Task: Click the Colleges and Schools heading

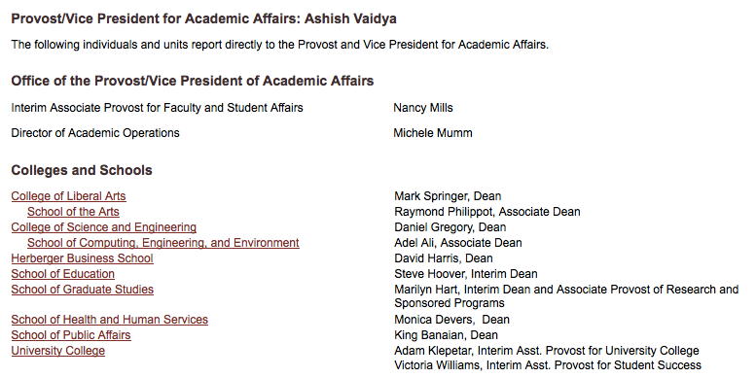Action: pyautogui.click(x=82, y=170)
